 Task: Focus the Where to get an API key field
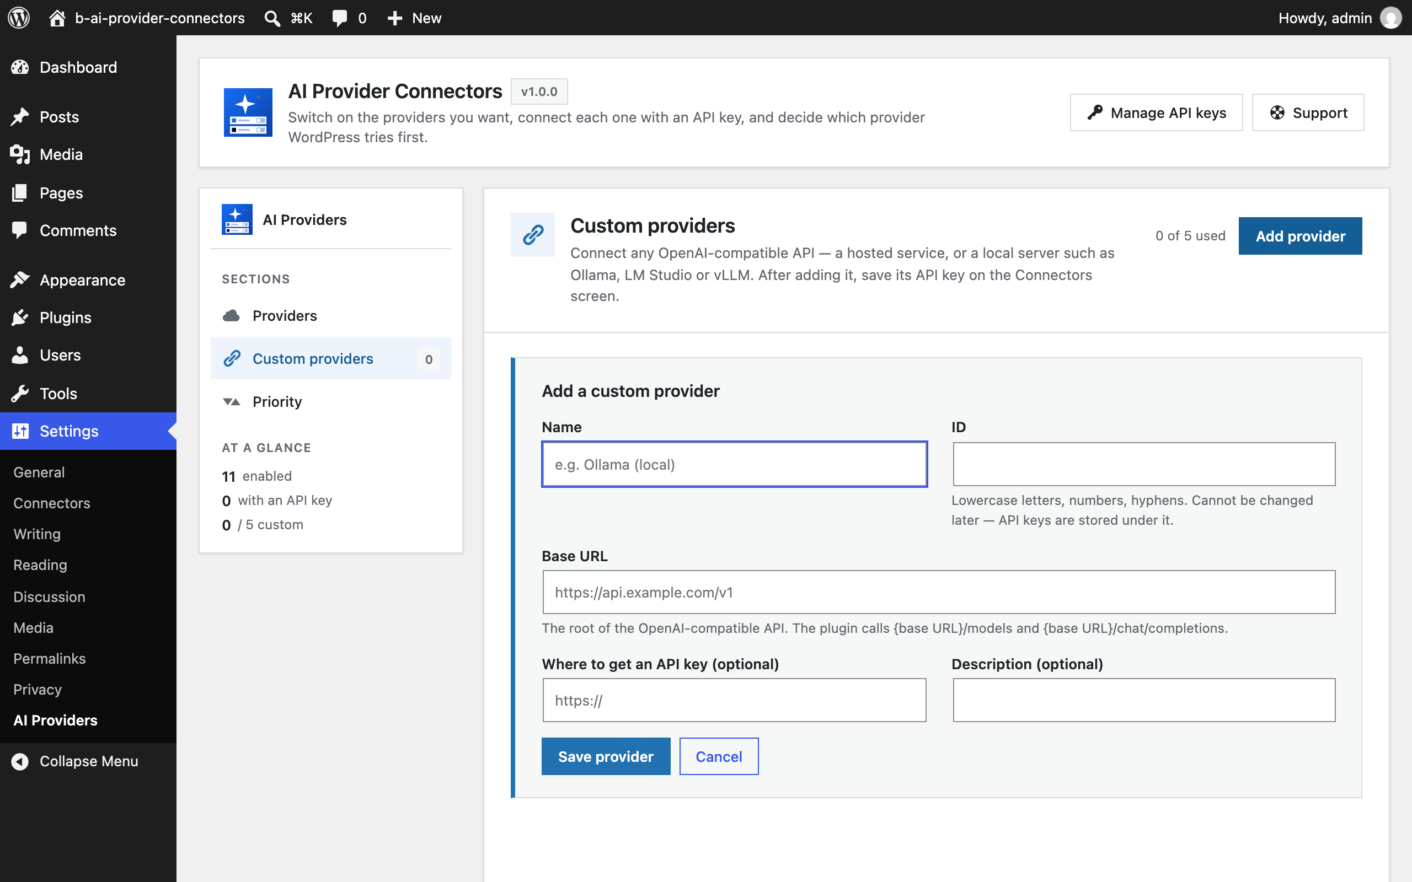[735, 700]
